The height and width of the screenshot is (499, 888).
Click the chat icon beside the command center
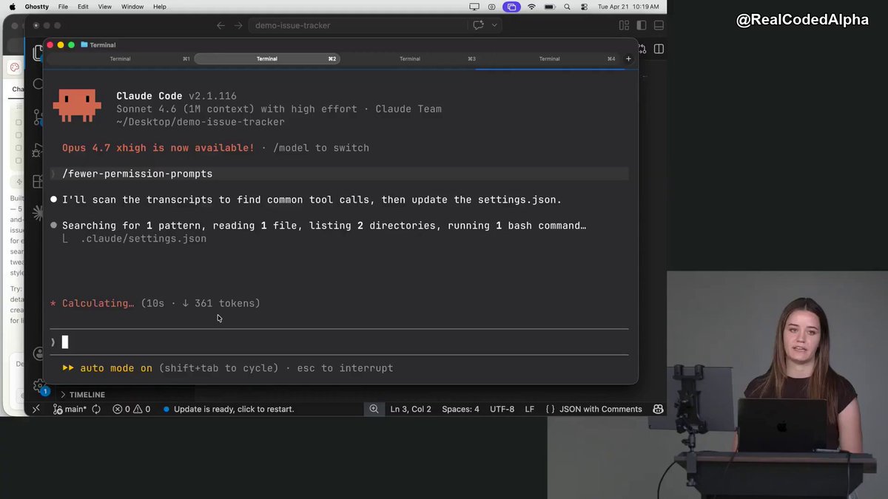point(478,25)
